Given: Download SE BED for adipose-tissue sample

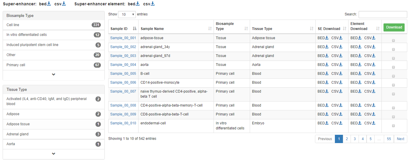Looking at the screenshot, I should click(323, 38).
